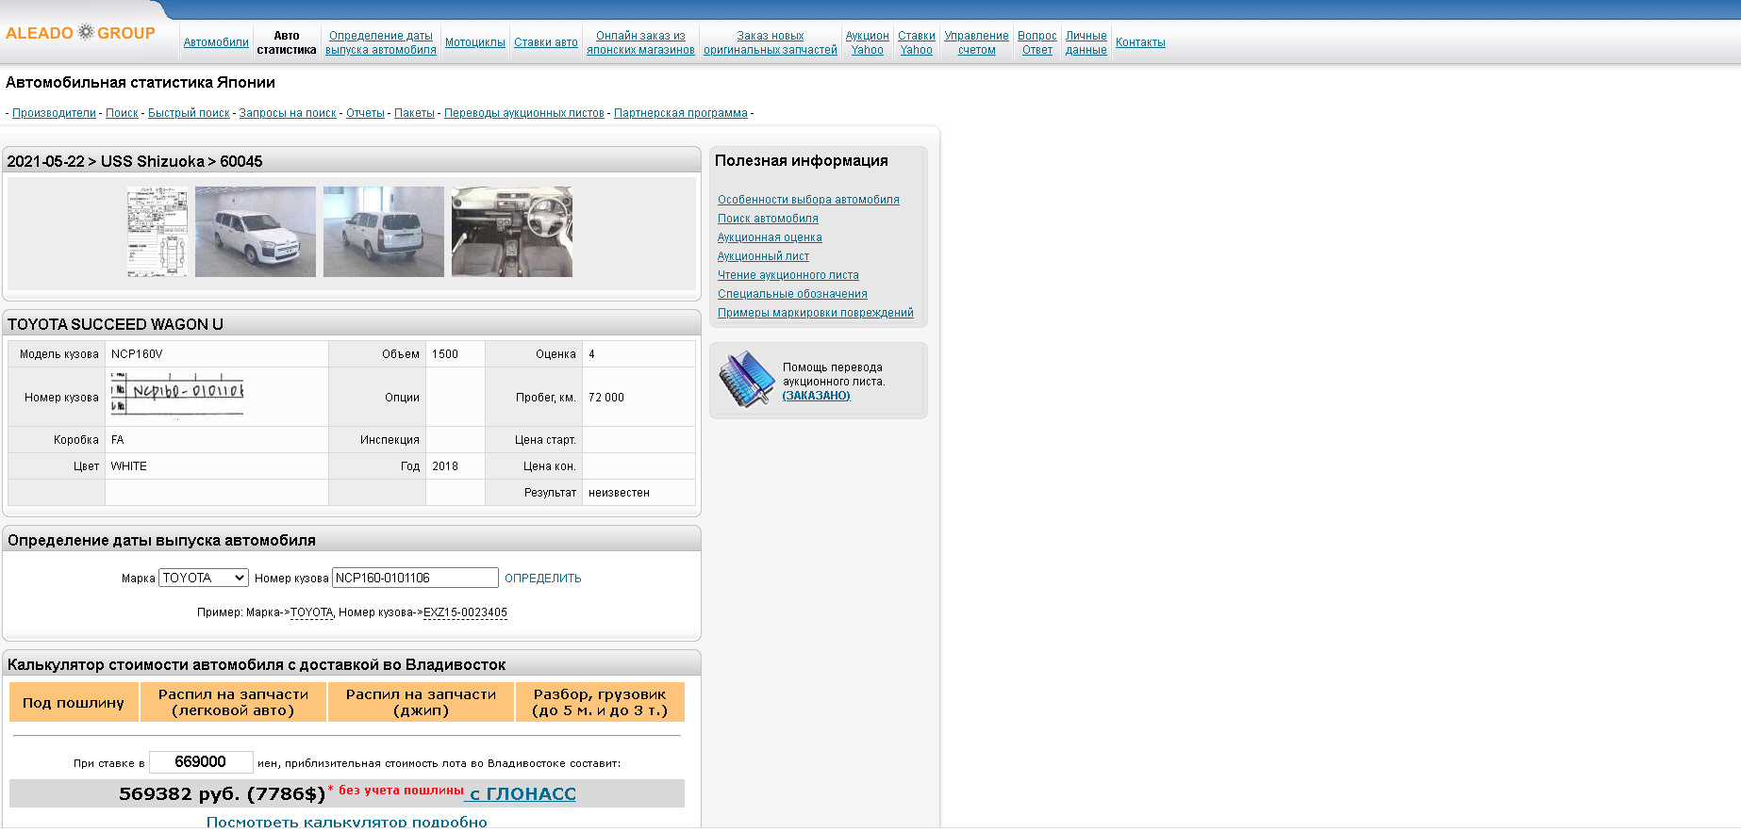Image resolution: width=1741 pixels, height=832 pixels.
Task: Click the ОПРЕДЕЛИТЬ link
Action: 543,579
